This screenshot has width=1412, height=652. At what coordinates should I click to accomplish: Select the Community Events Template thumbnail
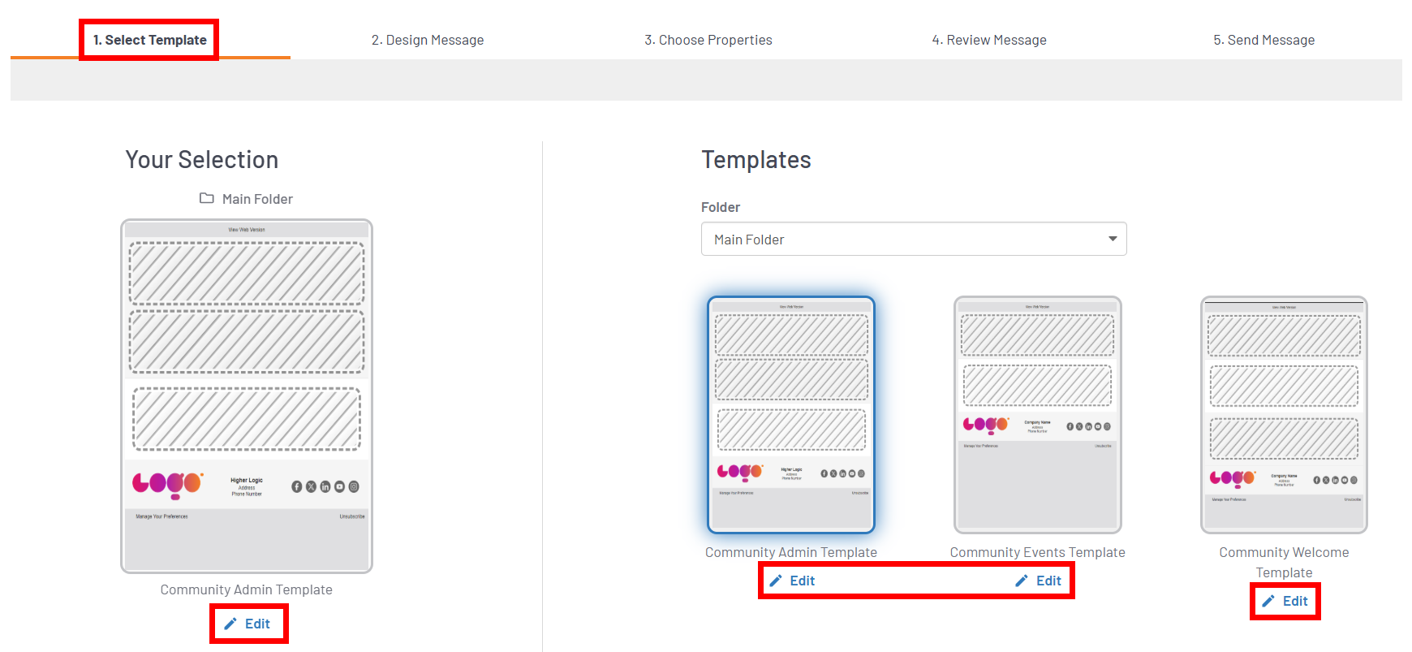pos(1037,414)
